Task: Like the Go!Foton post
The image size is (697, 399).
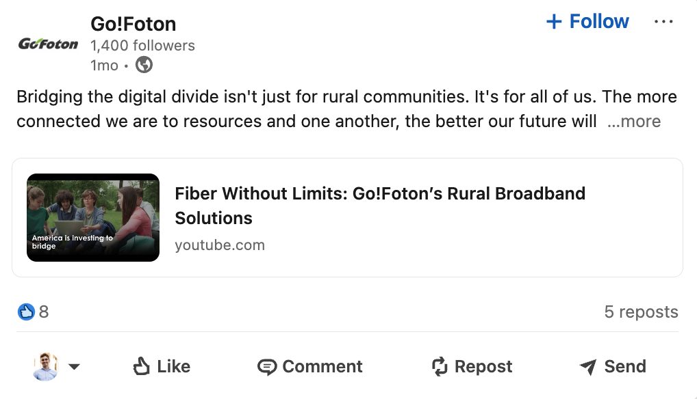Action: pyautogui.click(x=162, y=367)
